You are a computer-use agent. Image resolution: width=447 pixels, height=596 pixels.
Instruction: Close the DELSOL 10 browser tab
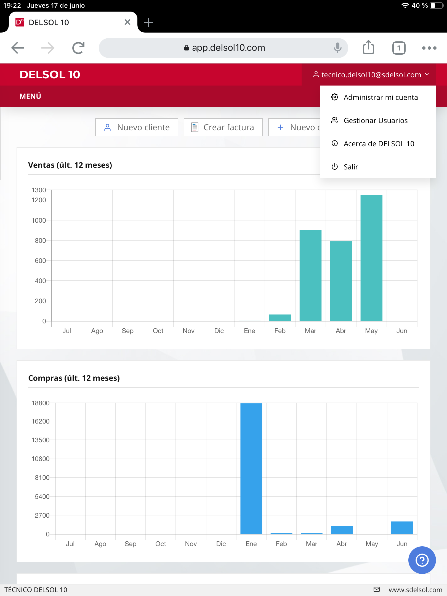pos(127,22)
